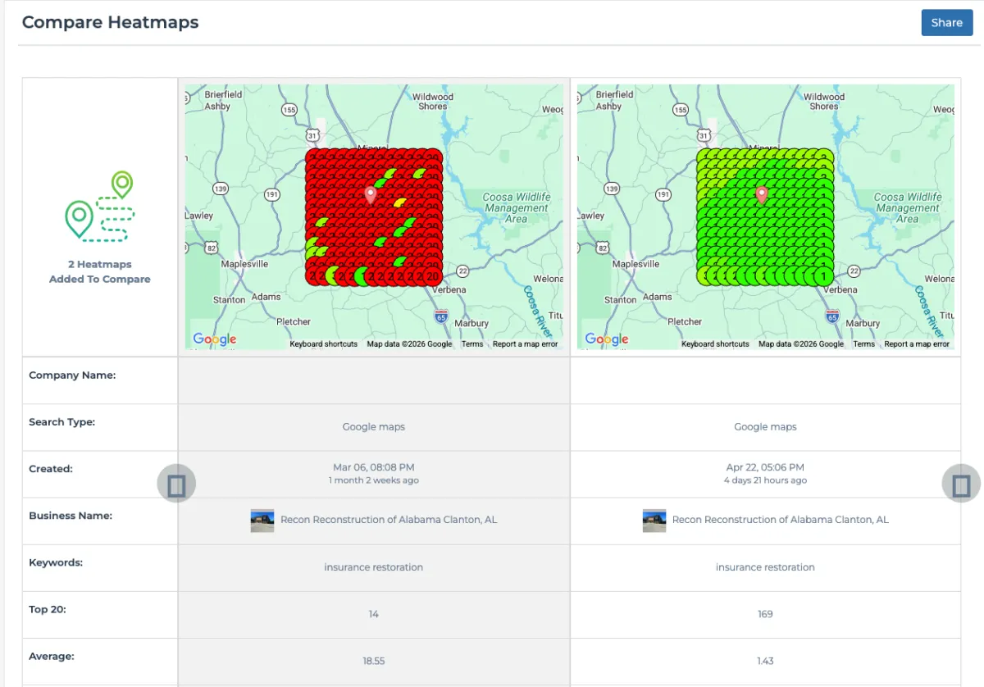984x687 pixels.
Task: Click left column Google maps search type
Action: pos(374,427)
